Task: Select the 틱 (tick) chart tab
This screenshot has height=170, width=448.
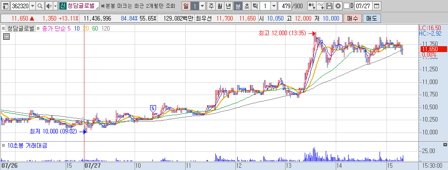Action: [255, 6]
